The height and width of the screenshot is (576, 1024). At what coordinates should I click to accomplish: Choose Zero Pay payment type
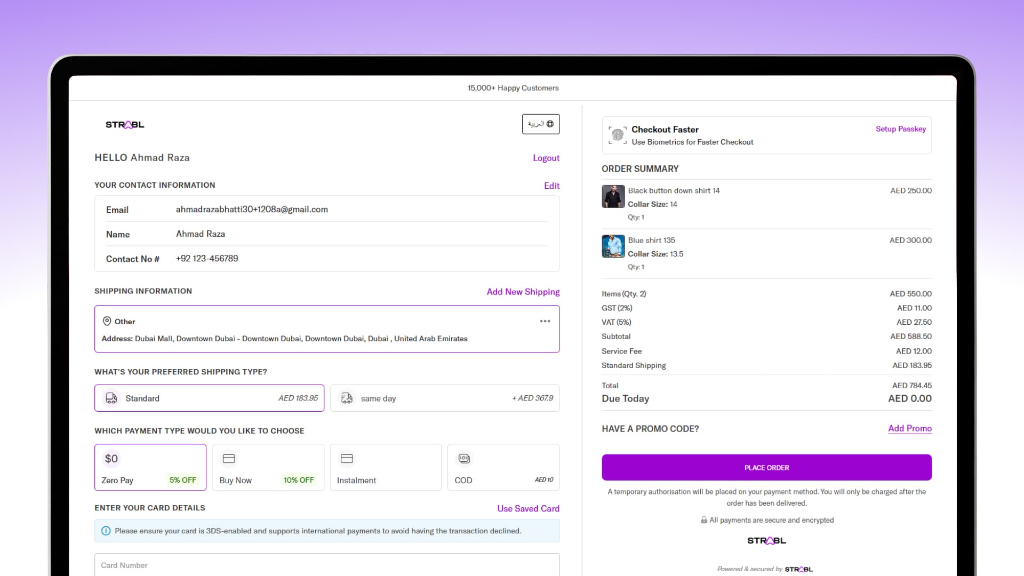pos(150,468)
